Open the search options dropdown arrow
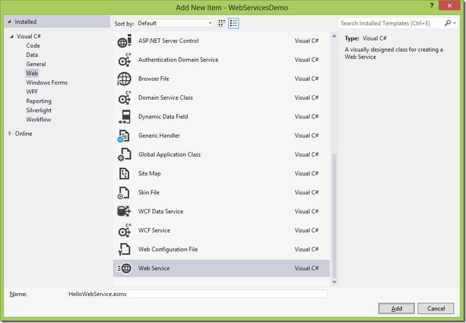 455,23
